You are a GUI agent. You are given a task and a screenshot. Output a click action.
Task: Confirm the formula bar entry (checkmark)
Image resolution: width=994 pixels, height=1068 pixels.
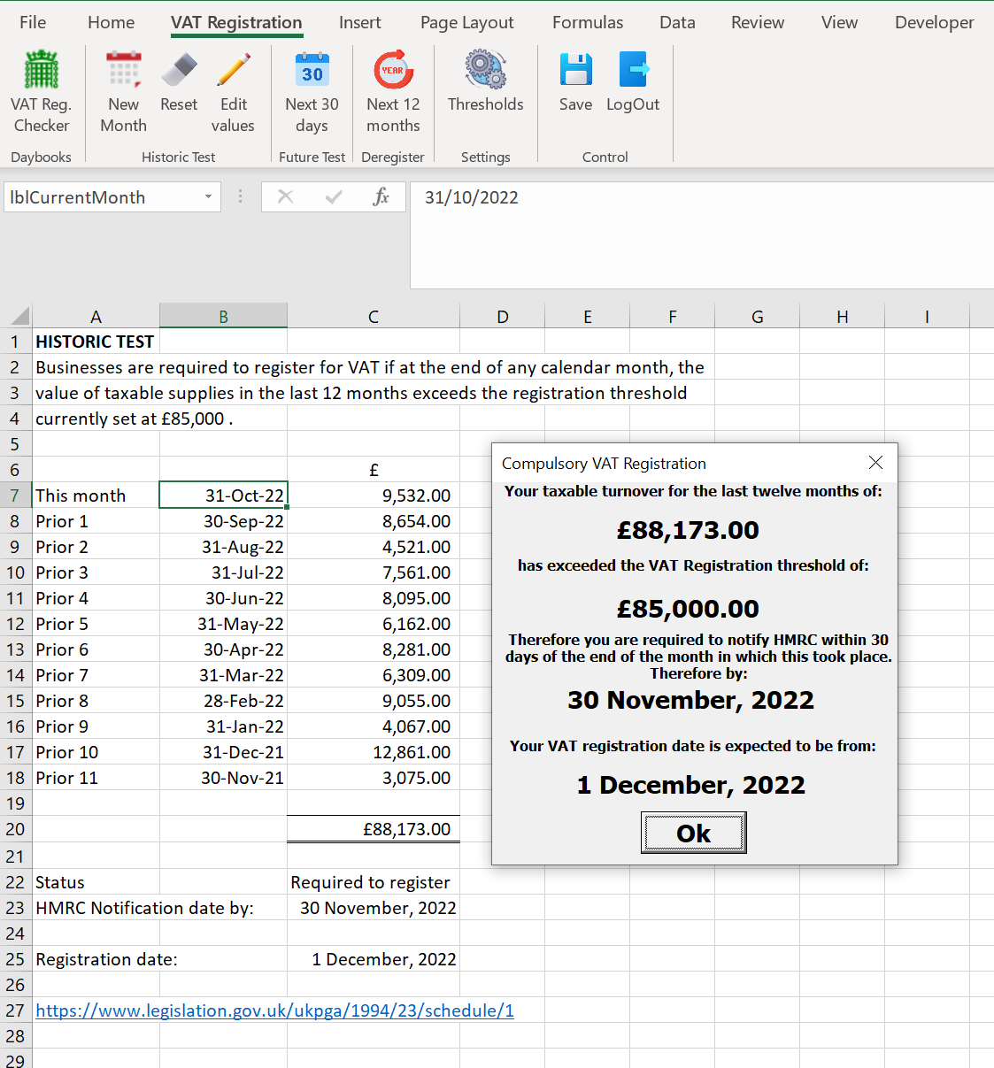click(334, 196)
